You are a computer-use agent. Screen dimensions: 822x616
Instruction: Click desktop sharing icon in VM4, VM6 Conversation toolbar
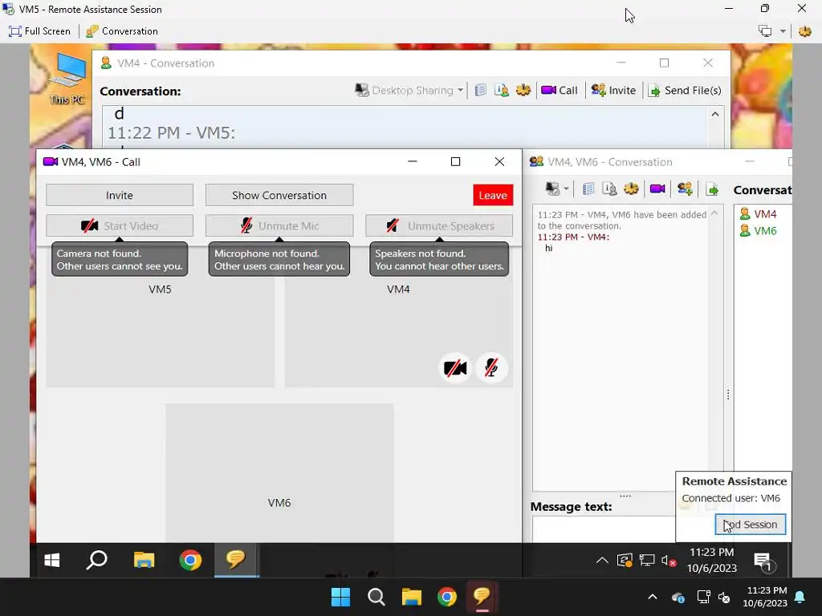click(552, 188)
